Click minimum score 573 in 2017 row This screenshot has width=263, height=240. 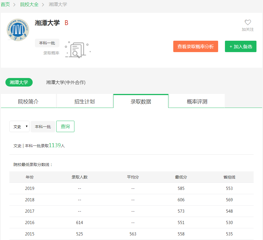pos(181,211)
